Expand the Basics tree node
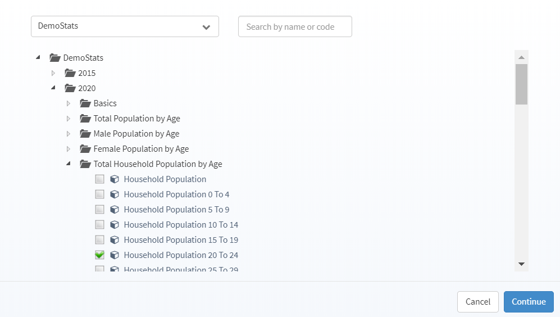The image size is (560, 317). point(68,103)
